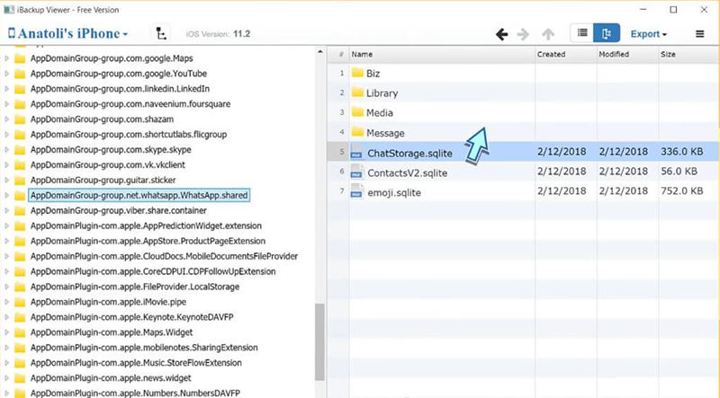Click the Library folder name
This screenshot has height=398, width=720.
point(382,93)
